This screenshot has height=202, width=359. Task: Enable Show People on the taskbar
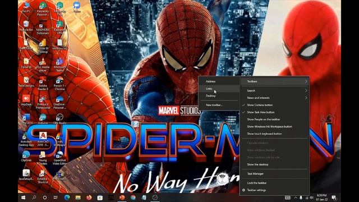pyautogui.click(x=274, y=120)
